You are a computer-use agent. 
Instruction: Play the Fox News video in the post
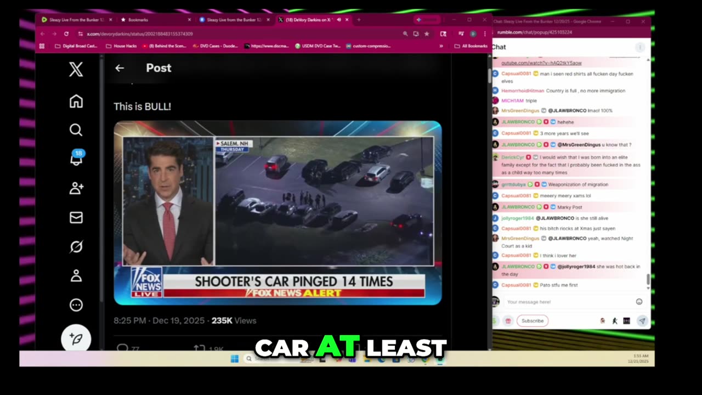(x=278, y=213)
